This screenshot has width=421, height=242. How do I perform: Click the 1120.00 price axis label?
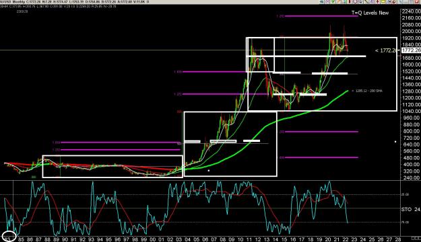412,104
